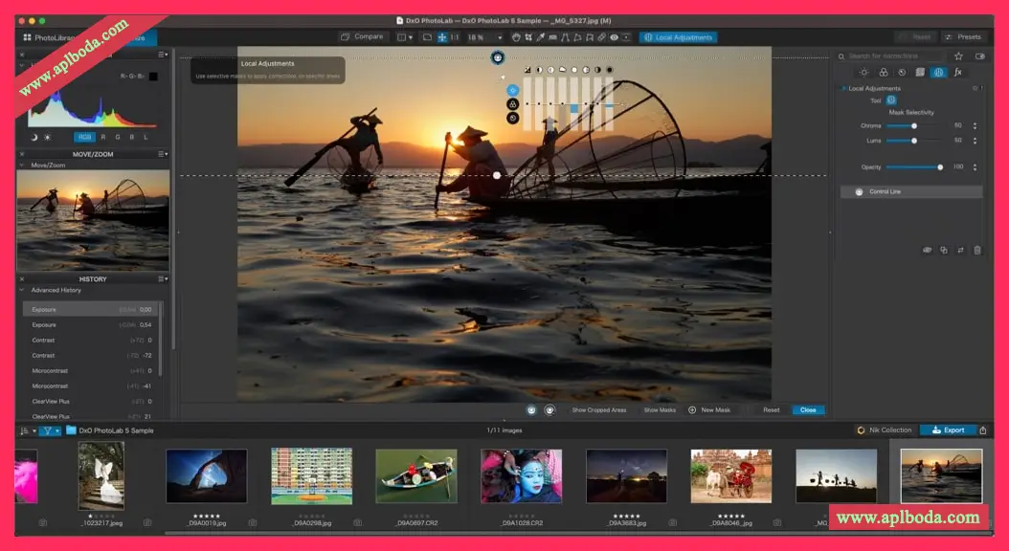
Task: Open the Color corrections palette icon
Action: coord(883,72)
